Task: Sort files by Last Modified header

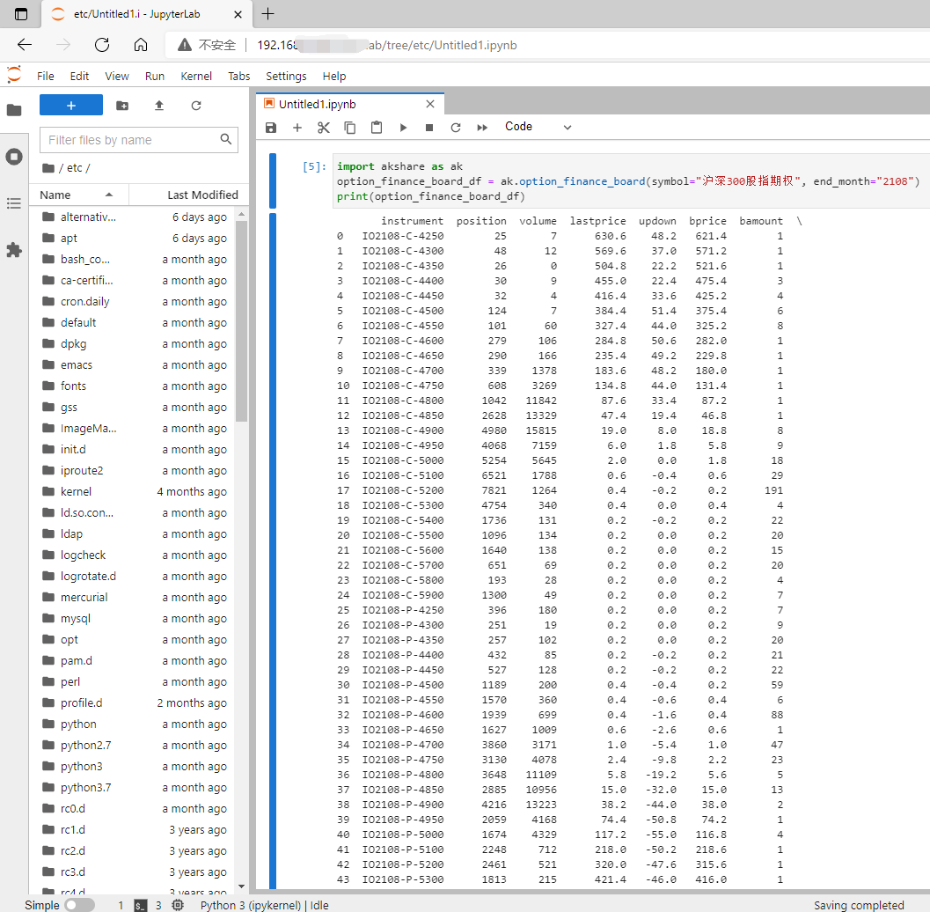Action: click(188, 195)
